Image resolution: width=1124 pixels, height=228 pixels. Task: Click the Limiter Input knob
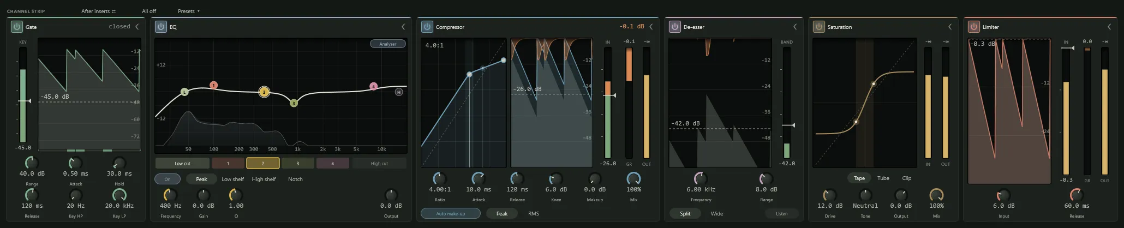click(x=1003, y=195)
